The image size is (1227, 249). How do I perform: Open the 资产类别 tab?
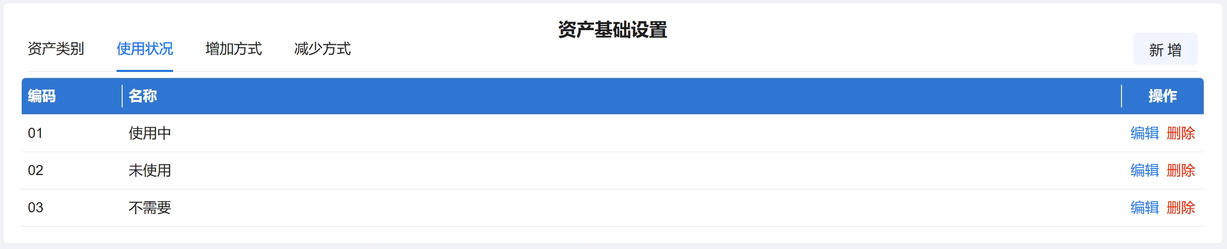pyautogui.click(x=56, y=49)
